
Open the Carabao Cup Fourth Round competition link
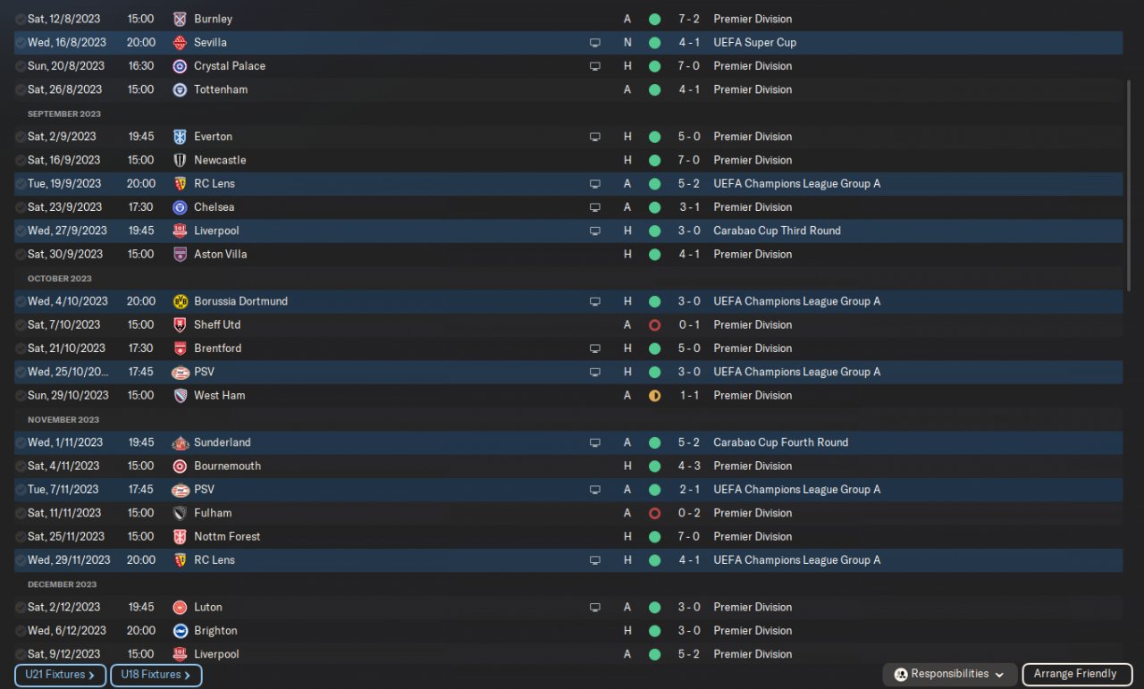click(780, 442)
